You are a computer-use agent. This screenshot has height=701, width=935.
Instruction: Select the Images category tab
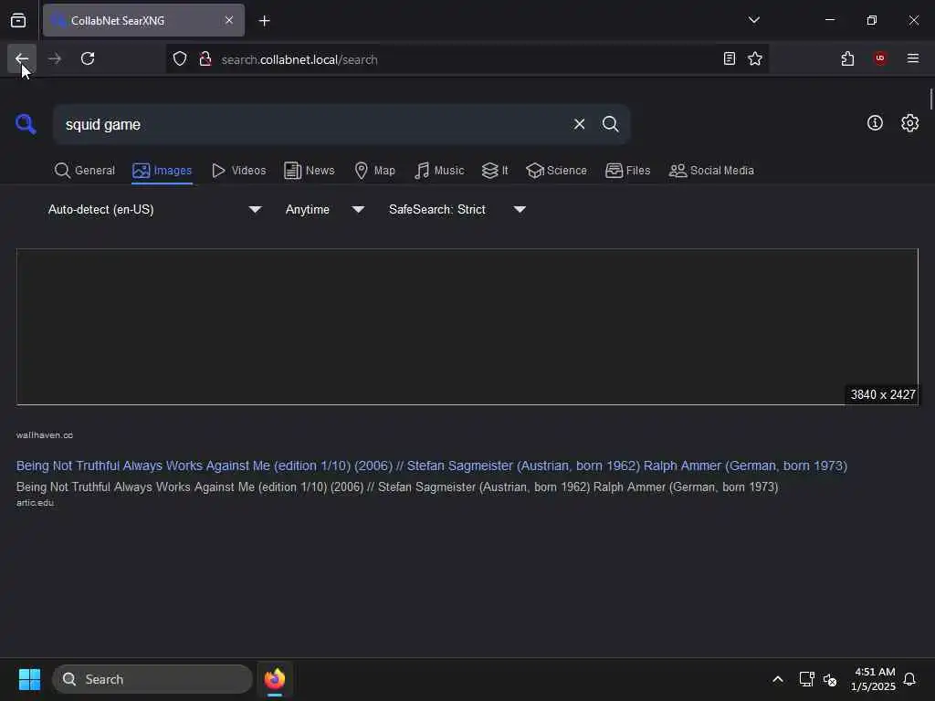pyautogui.click(x=163, y=171)
